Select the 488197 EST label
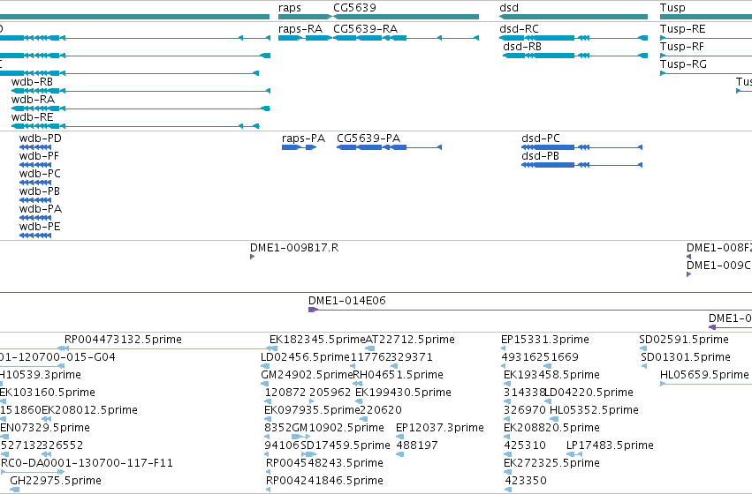The image size is (752, 494). (x=417, y=445)
